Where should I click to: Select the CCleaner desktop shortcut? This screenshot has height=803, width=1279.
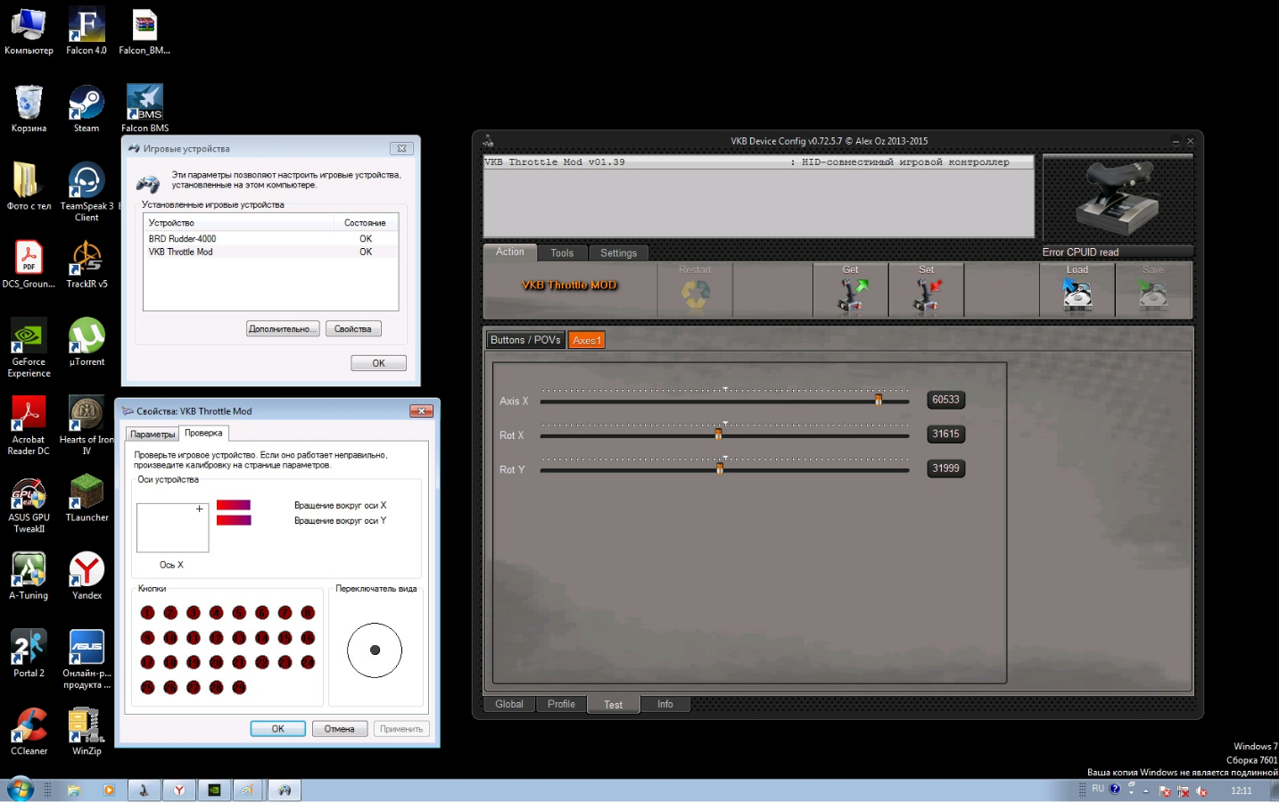tap(29, 732)
